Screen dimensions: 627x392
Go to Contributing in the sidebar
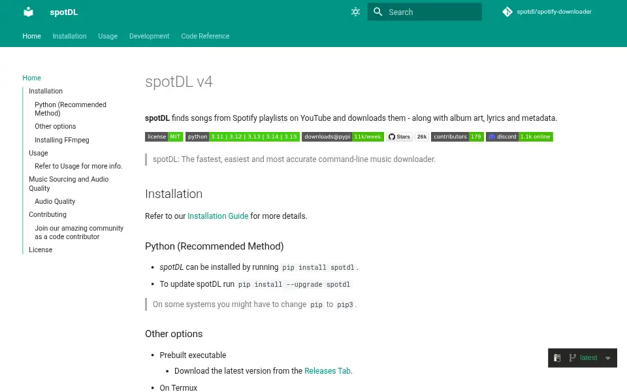coord(48,214)
